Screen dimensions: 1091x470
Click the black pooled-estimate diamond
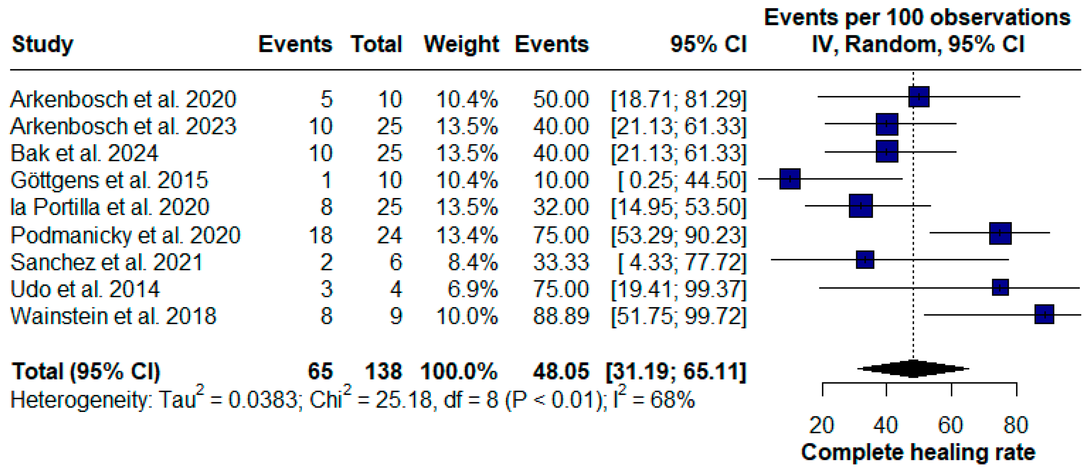(913, 369)
